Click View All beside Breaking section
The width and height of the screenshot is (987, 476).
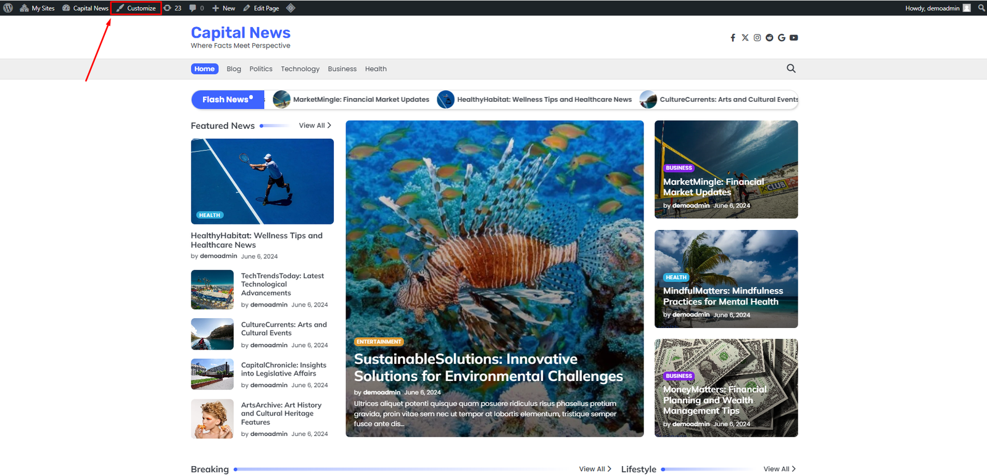(595, 469)
